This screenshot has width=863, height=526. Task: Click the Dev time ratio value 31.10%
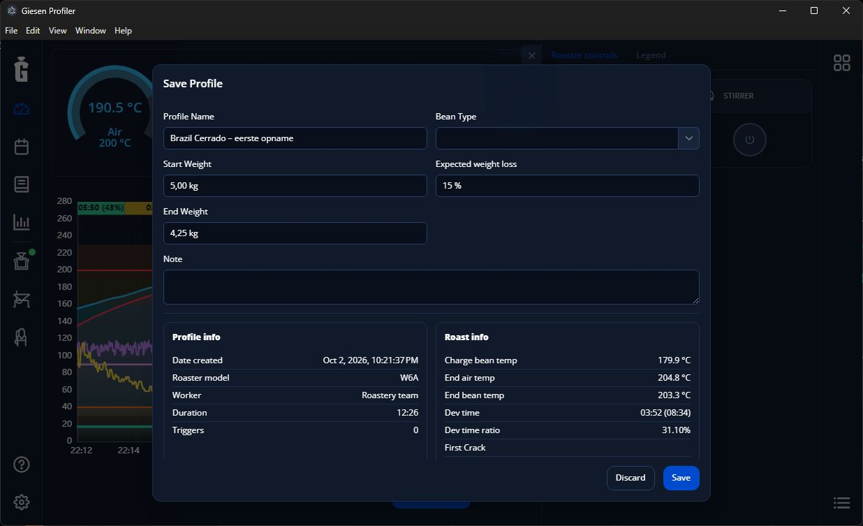click(676, 430)
